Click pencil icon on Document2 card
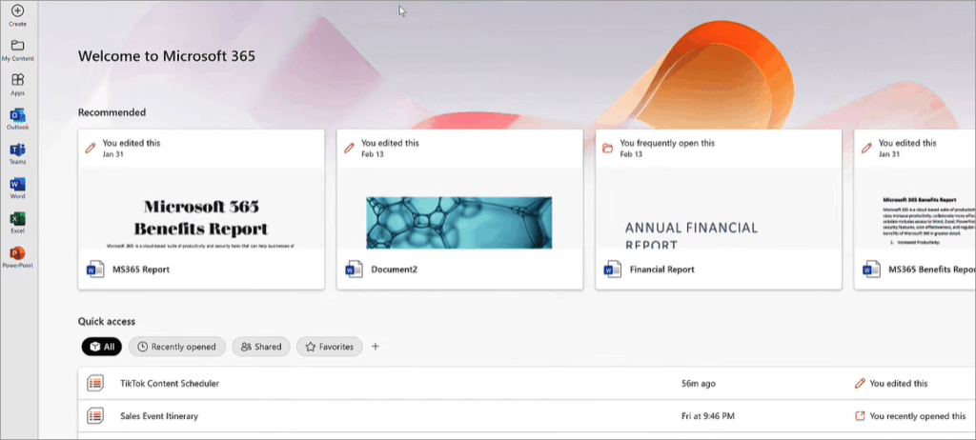This screenshot has height=440, width=976. (349, 149)
